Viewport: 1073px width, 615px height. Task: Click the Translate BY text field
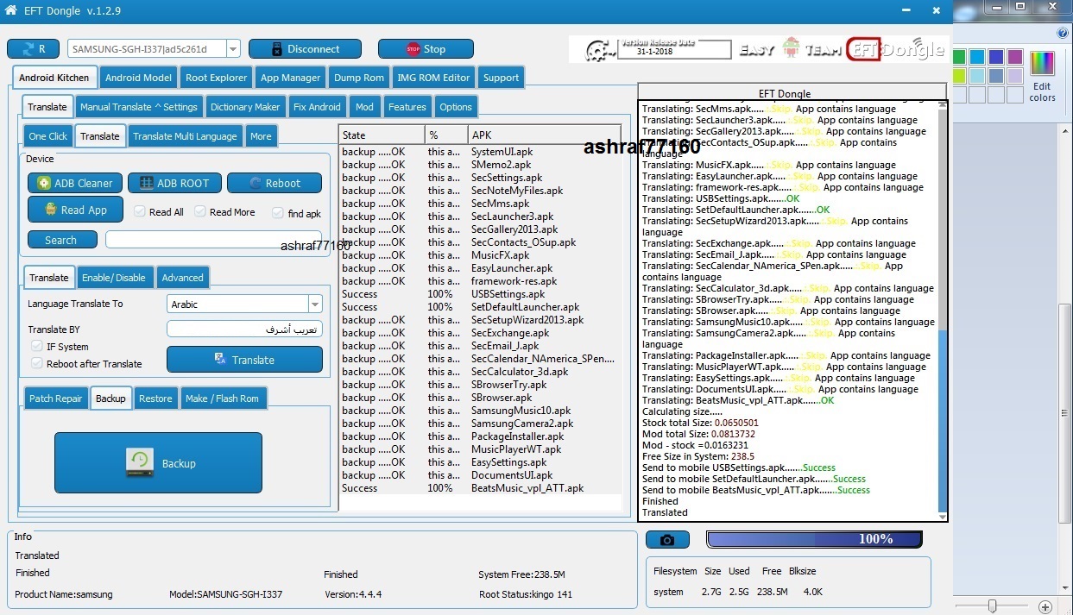(x=244, y=329)
